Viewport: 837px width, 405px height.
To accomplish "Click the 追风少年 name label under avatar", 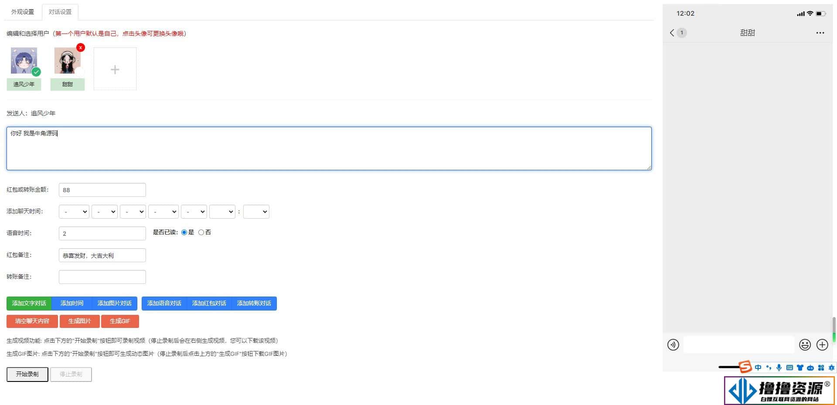I will (x=24, y=84).
